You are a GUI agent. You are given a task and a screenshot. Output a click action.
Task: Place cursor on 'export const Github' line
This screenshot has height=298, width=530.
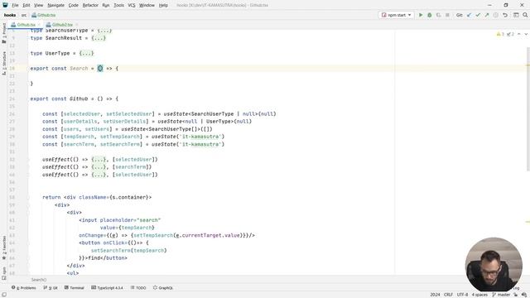(75, 99)
